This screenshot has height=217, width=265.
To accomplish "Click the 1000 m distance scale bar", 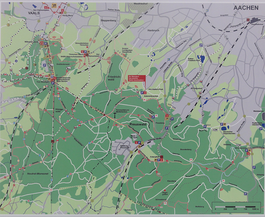I will point(235,207).
